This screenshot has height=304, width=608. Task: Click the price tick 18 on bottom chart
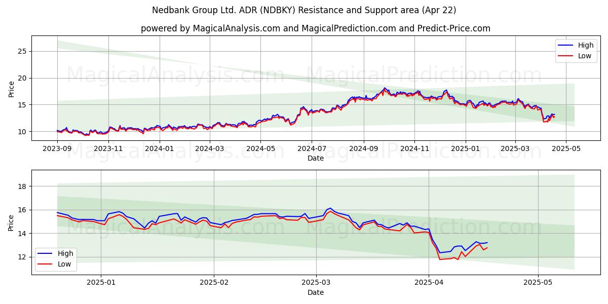point(23,186)
